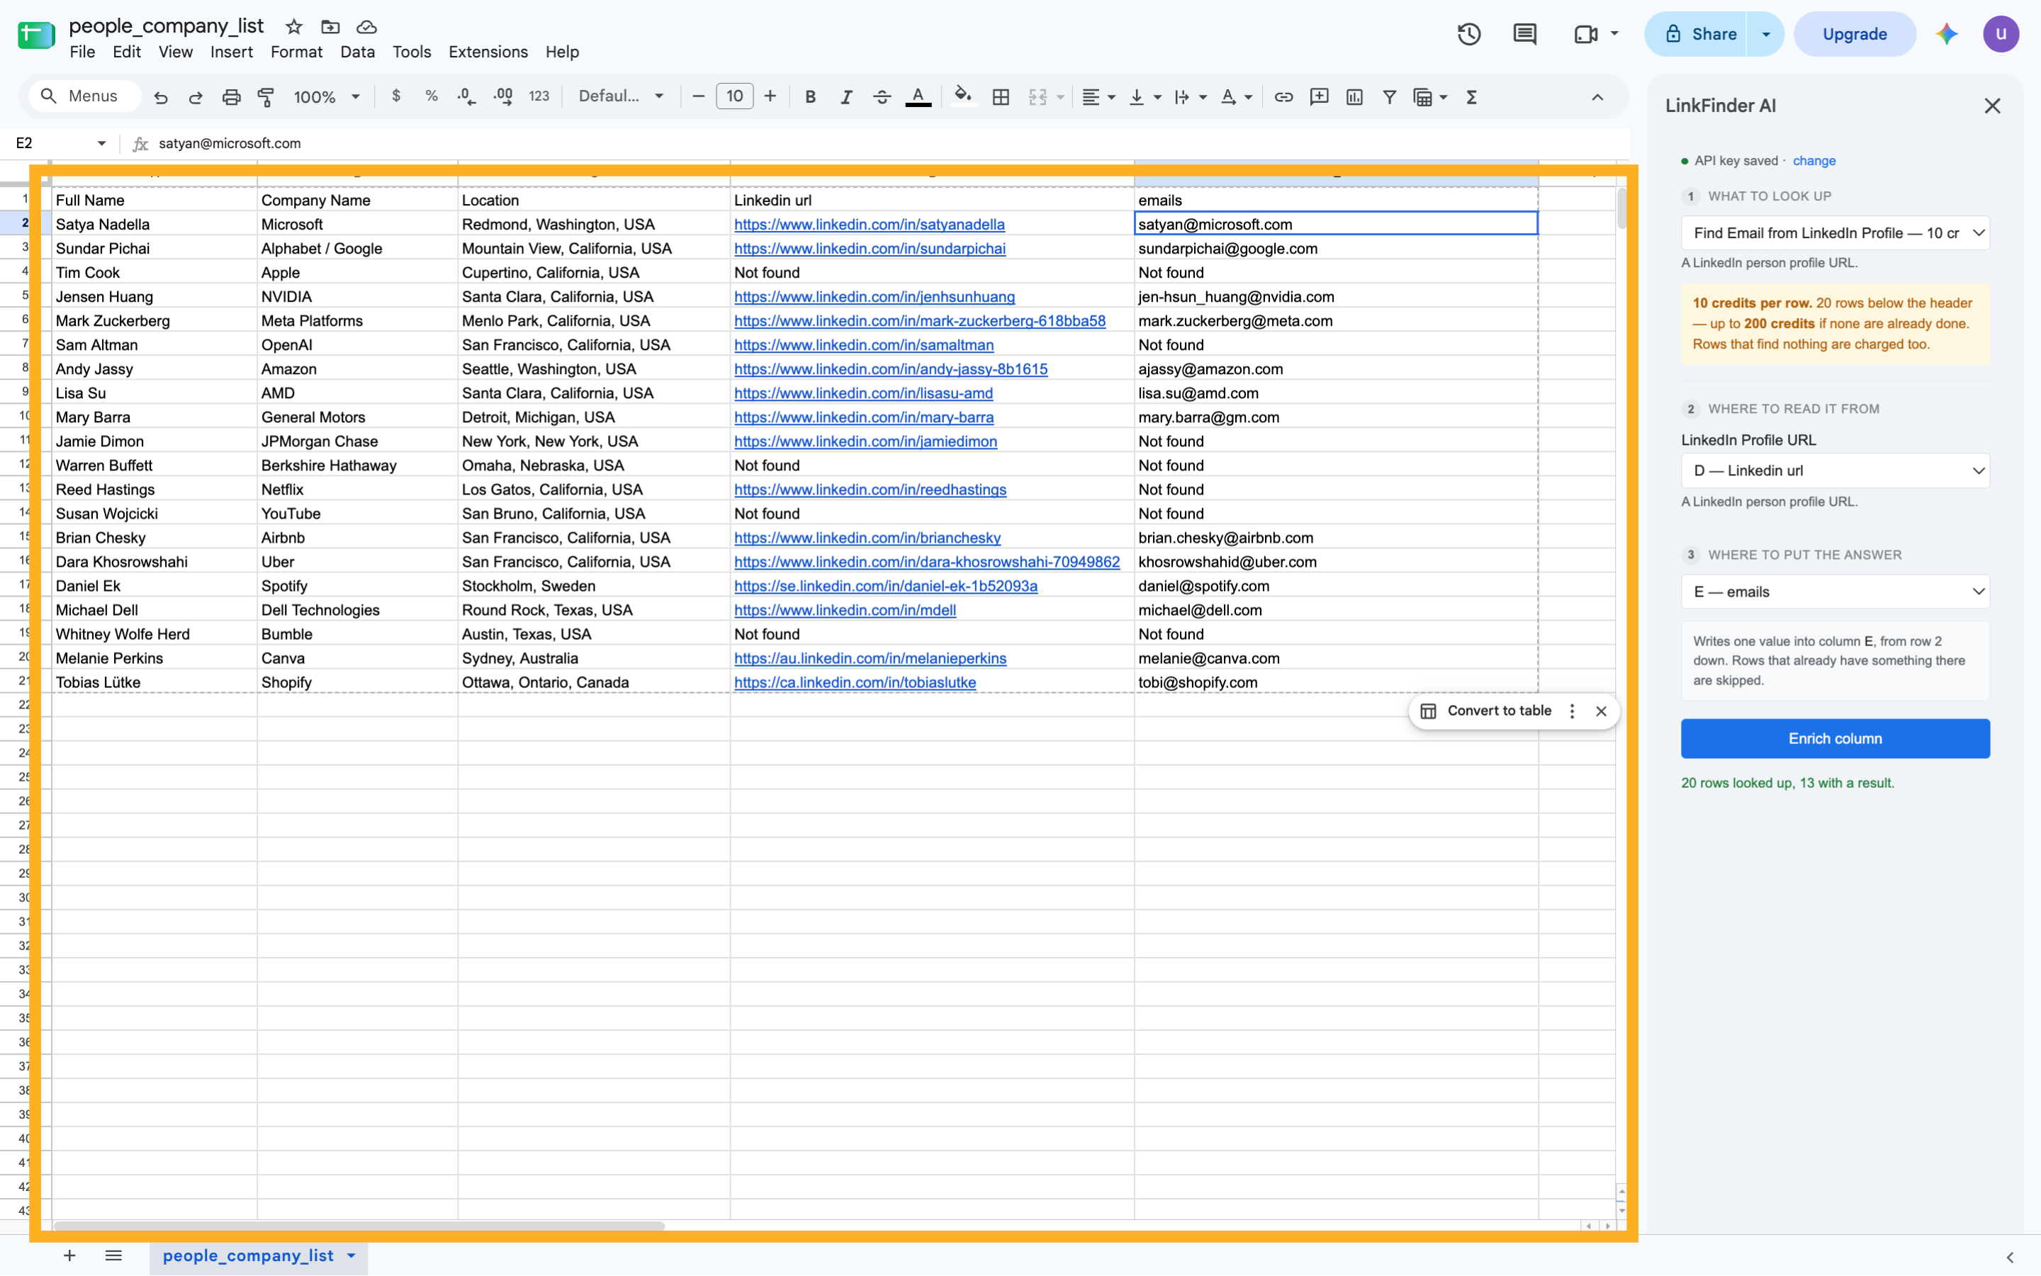Open the Data menu
Viewport: 2041px width, 1276px height.
click(357, 52)
